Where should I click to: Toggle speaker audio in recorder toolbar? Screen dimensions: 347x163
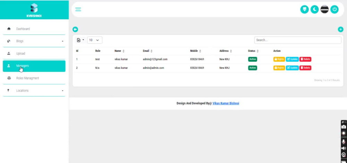(x=344, y=148)
